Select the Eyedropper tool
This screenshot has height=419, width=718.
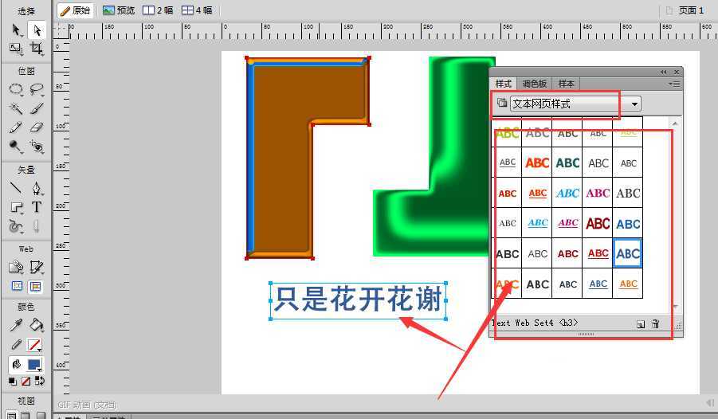tap(17, 325)
